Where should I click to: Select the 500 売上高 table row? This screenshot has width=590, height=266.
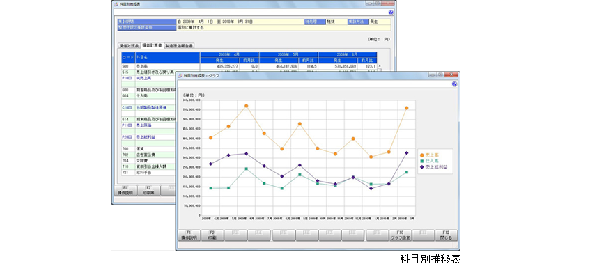(249, 66)
